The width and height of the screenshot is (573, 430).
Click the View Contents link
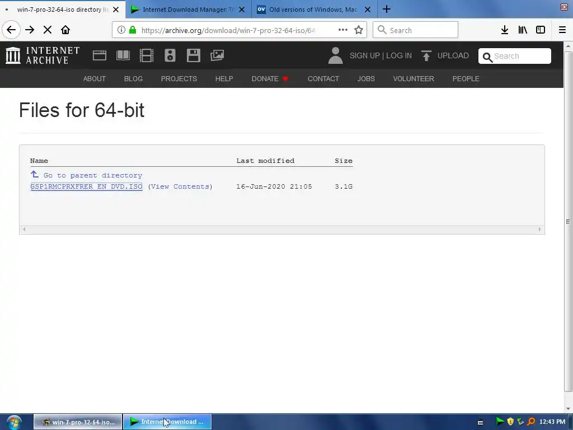[x=180, y=186]
